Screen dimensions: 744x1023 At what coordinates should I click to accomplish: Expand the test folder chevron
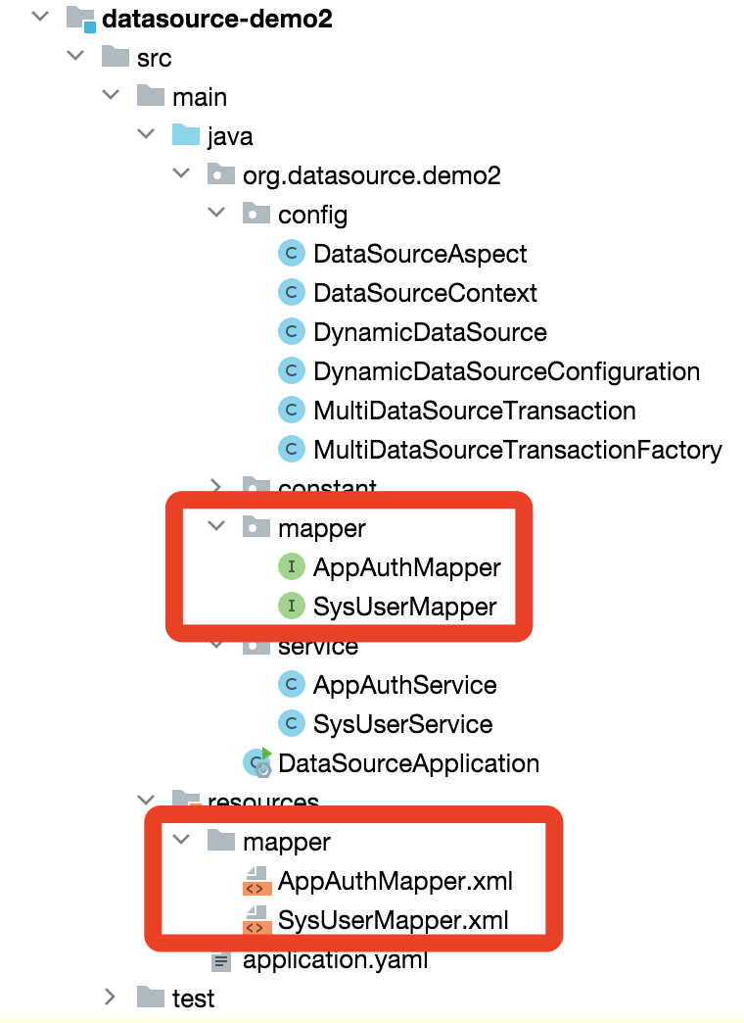[111, 997]
